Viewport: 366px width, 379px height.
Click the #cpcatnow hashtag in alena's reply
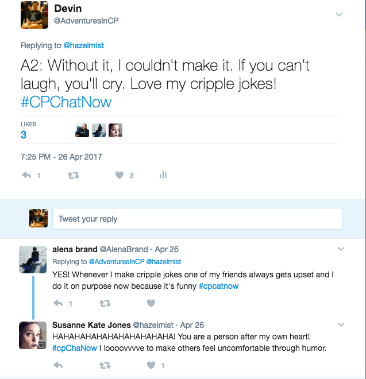[218, 285]
